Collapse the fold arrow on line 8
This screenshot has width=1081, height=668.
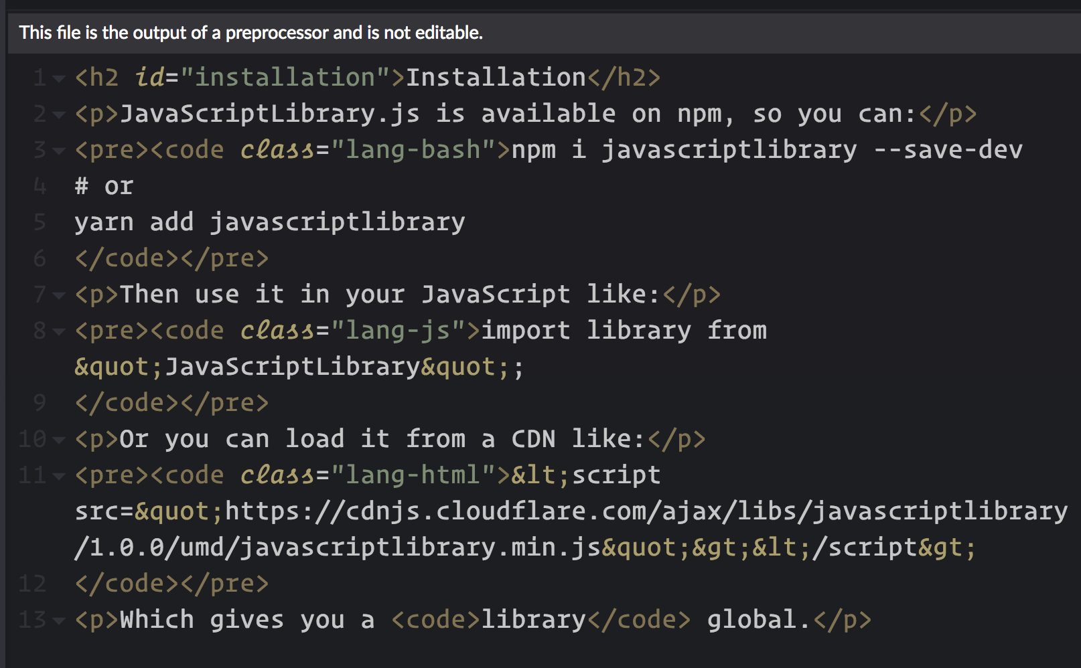pos(59,332)
